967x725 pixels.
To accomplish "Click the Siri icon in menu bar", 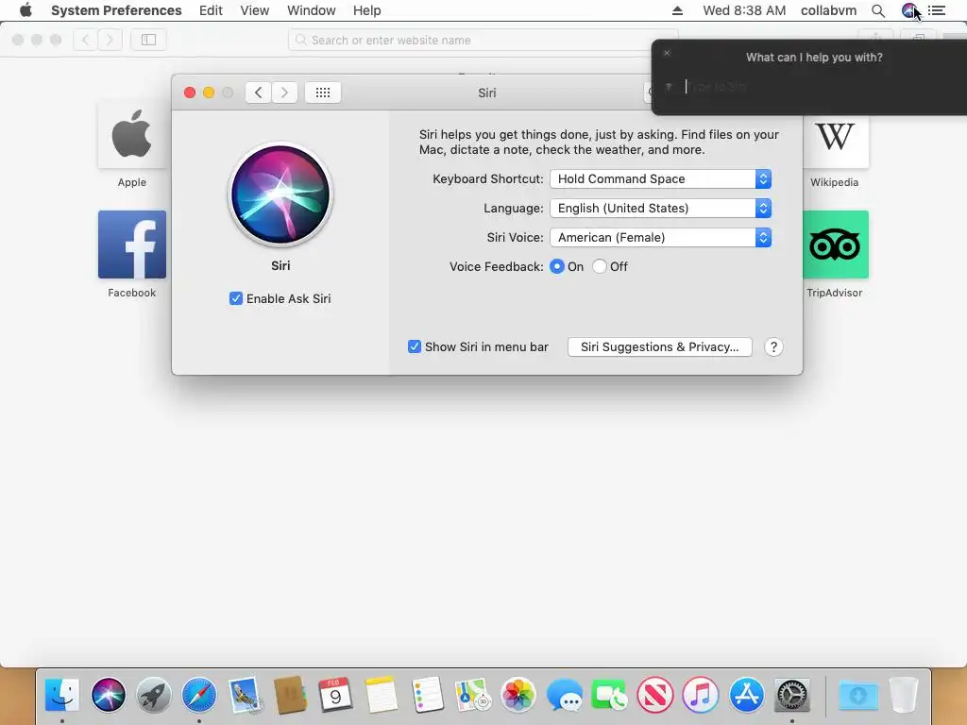I will (909, 10).
